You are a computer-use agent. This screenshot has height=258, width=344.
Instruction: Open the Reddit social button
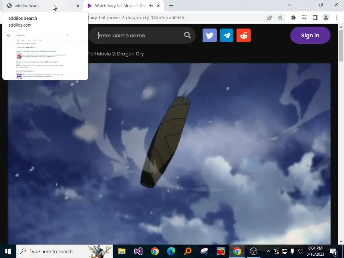tap(244, 35)
